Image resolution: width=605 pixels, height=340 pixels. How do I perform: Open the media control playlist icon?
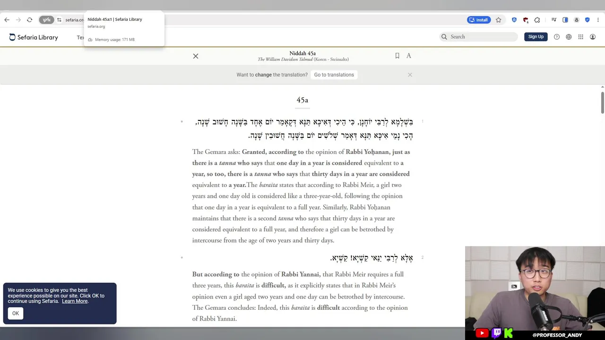click(x=554, y=20)
